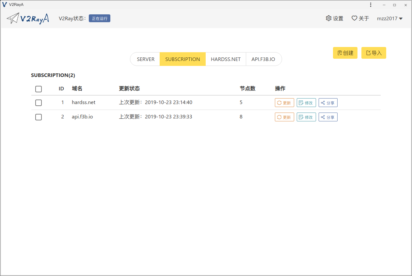Click the 2019-10-23 23:39:33 update time
This screenshot has width=412, height=276.
(x=168, y=117)
